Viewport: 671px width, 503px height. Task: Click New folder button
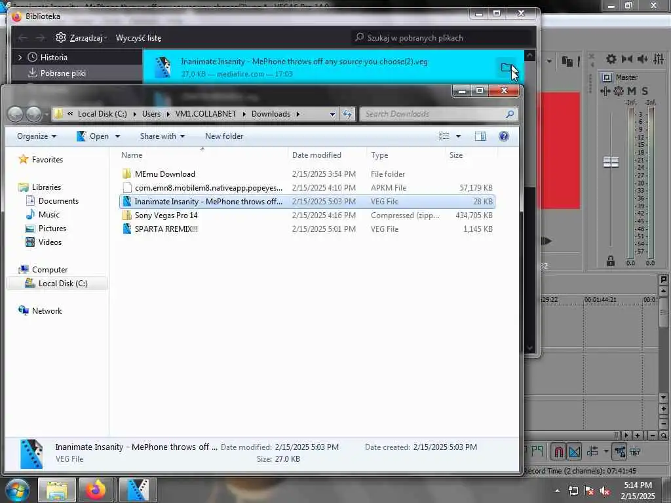click(224, 136)
